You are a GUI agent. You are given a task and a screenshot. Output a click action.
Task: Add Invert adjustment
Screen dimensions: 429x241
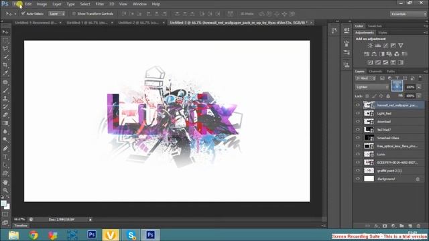click(x=370, y=62)
